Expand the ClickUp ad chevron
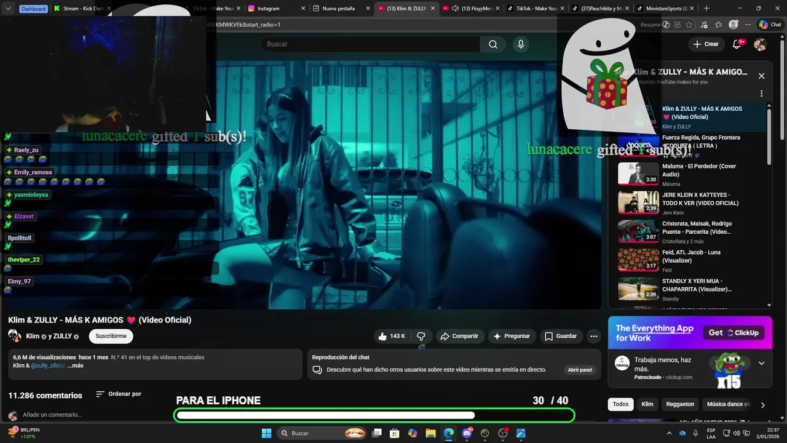The image size is (787, 443). (761, 363)
